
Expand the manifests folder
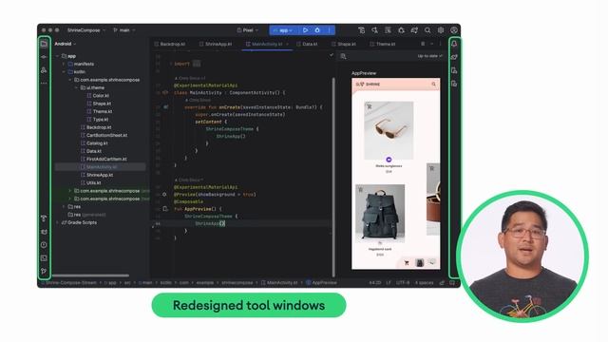(64, 64)
